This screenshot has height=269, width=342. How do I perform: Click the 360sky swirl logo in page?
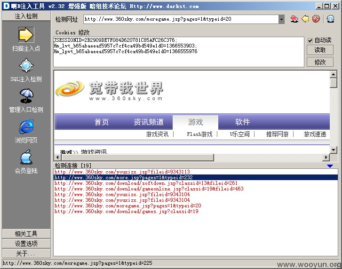[x=70, y=89]
